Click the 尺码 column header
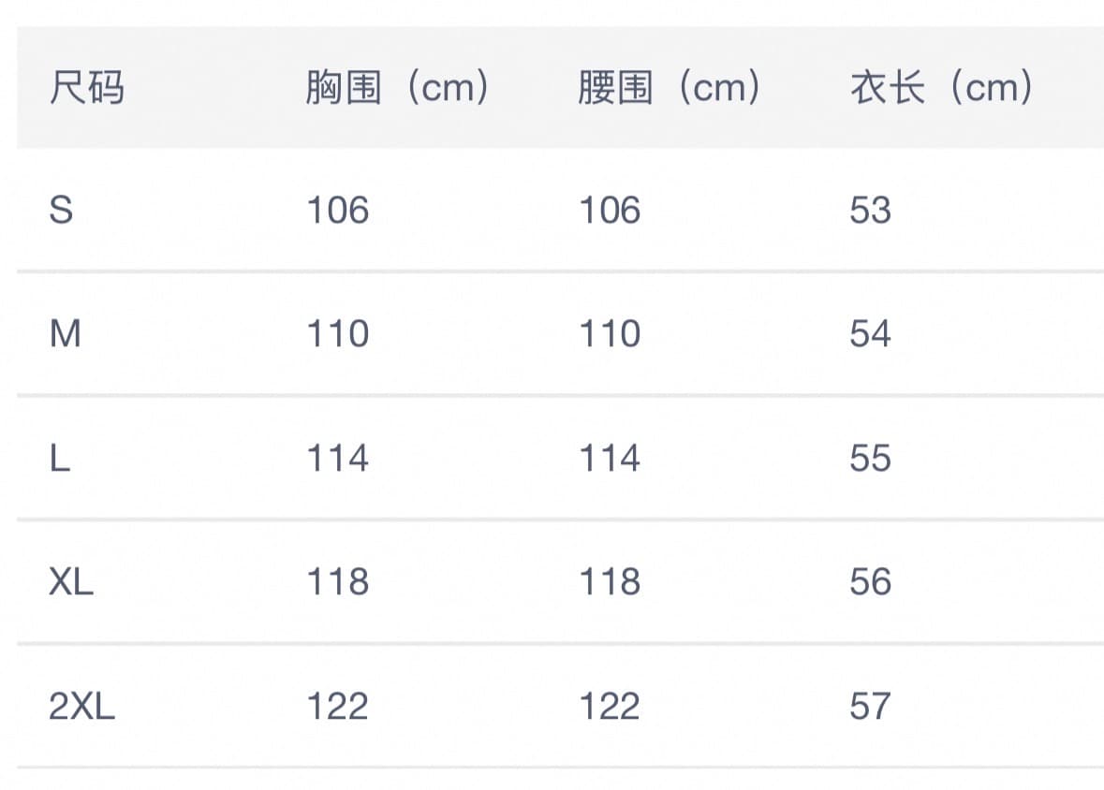Viewport: 1104px width, 790px height. click(86, 88)
